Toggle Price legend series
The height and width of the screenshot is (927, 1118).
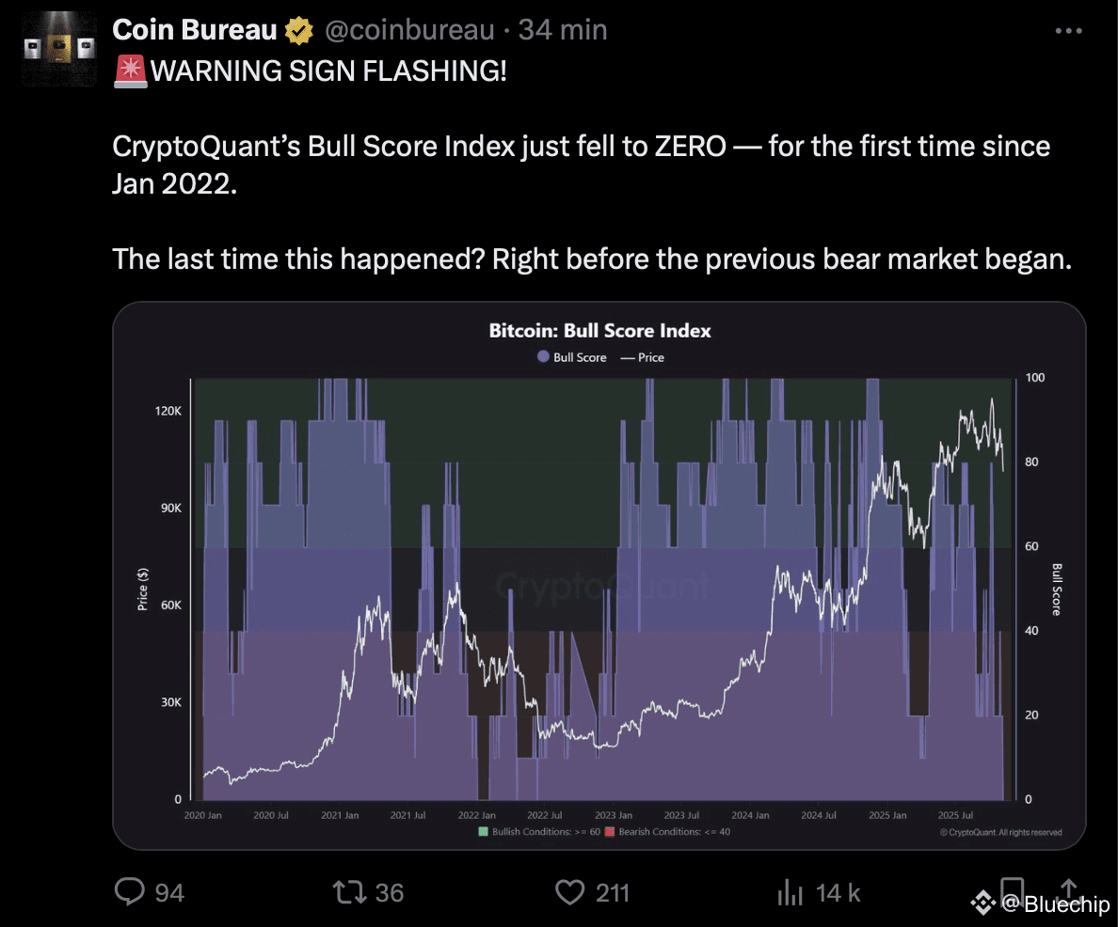coord(643,357)
